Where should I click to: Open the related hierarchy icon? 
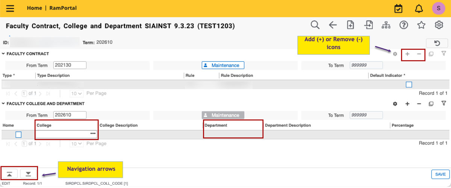coord(386,25)
